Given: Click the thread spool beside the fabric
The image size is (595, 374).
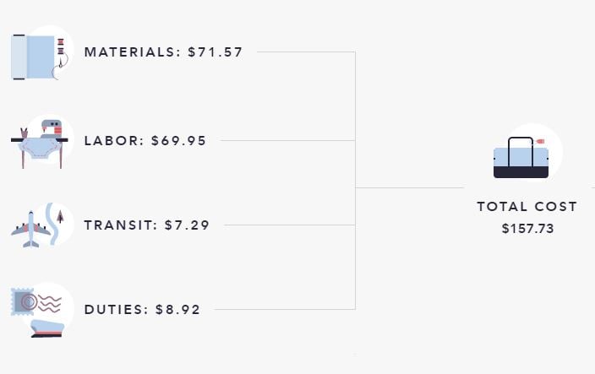Looking at the screenshot, I should coord(61,46).
